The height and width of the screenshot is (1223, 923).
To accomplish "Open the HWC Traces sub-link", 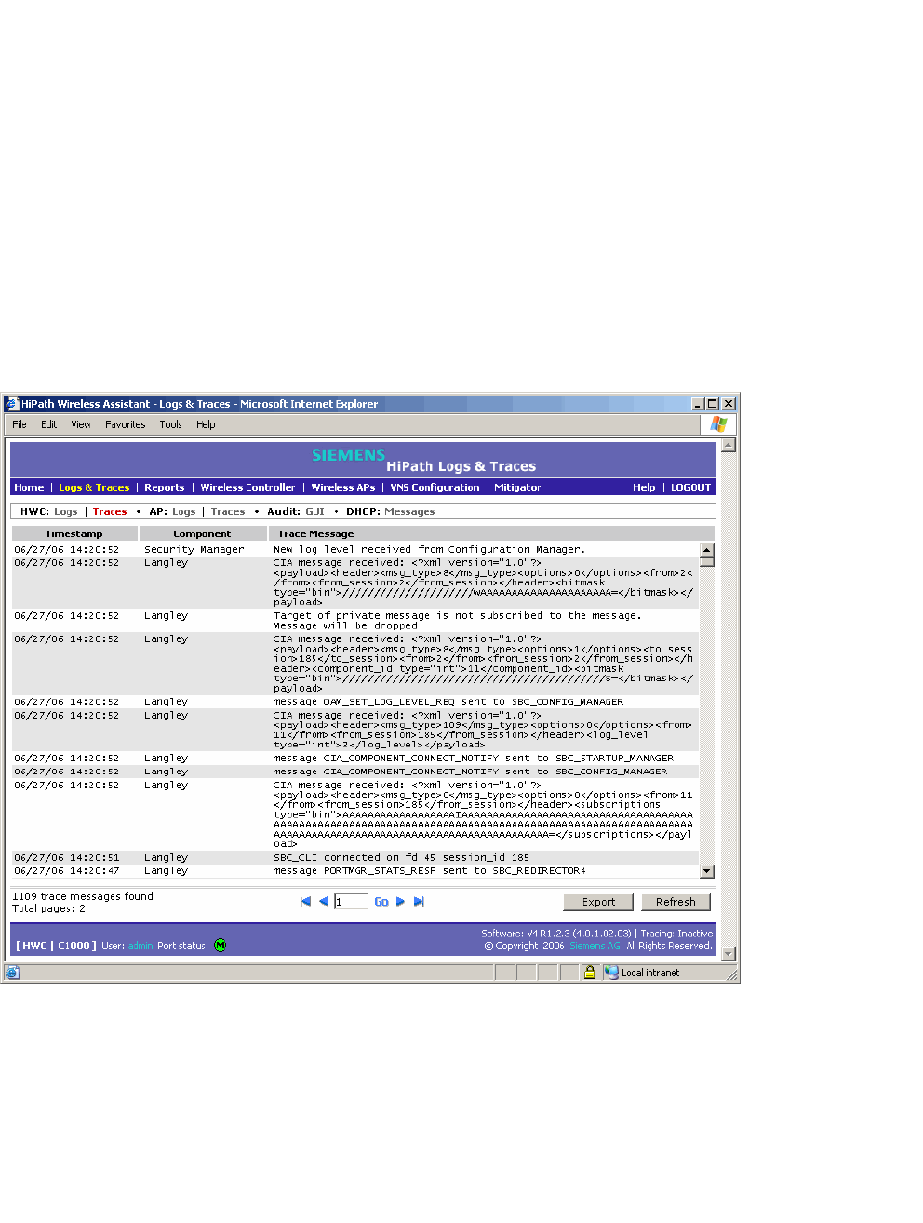I will tap(110, 512).
